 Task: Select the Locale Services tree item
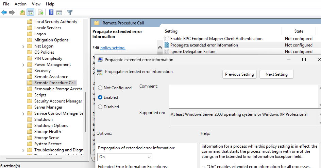point(48,28)
